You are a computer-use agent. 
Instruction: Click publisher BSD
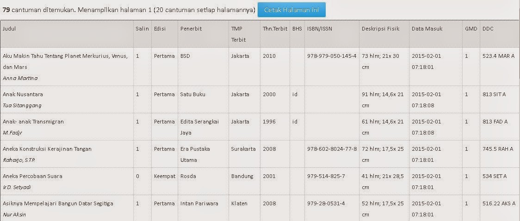pos(185,56)
